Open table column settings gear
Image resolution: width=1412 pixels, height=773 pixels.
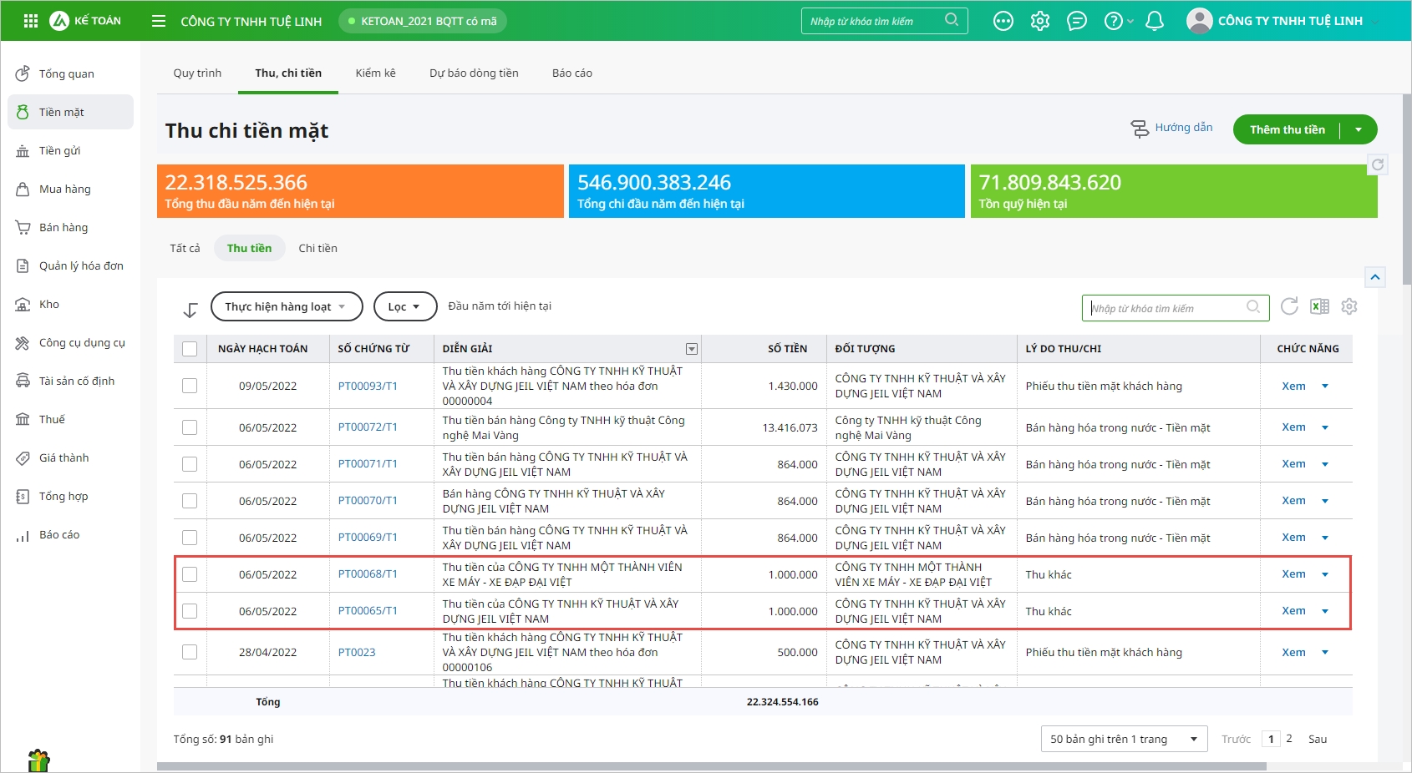pyautogui.click(x=1349, y=306)
